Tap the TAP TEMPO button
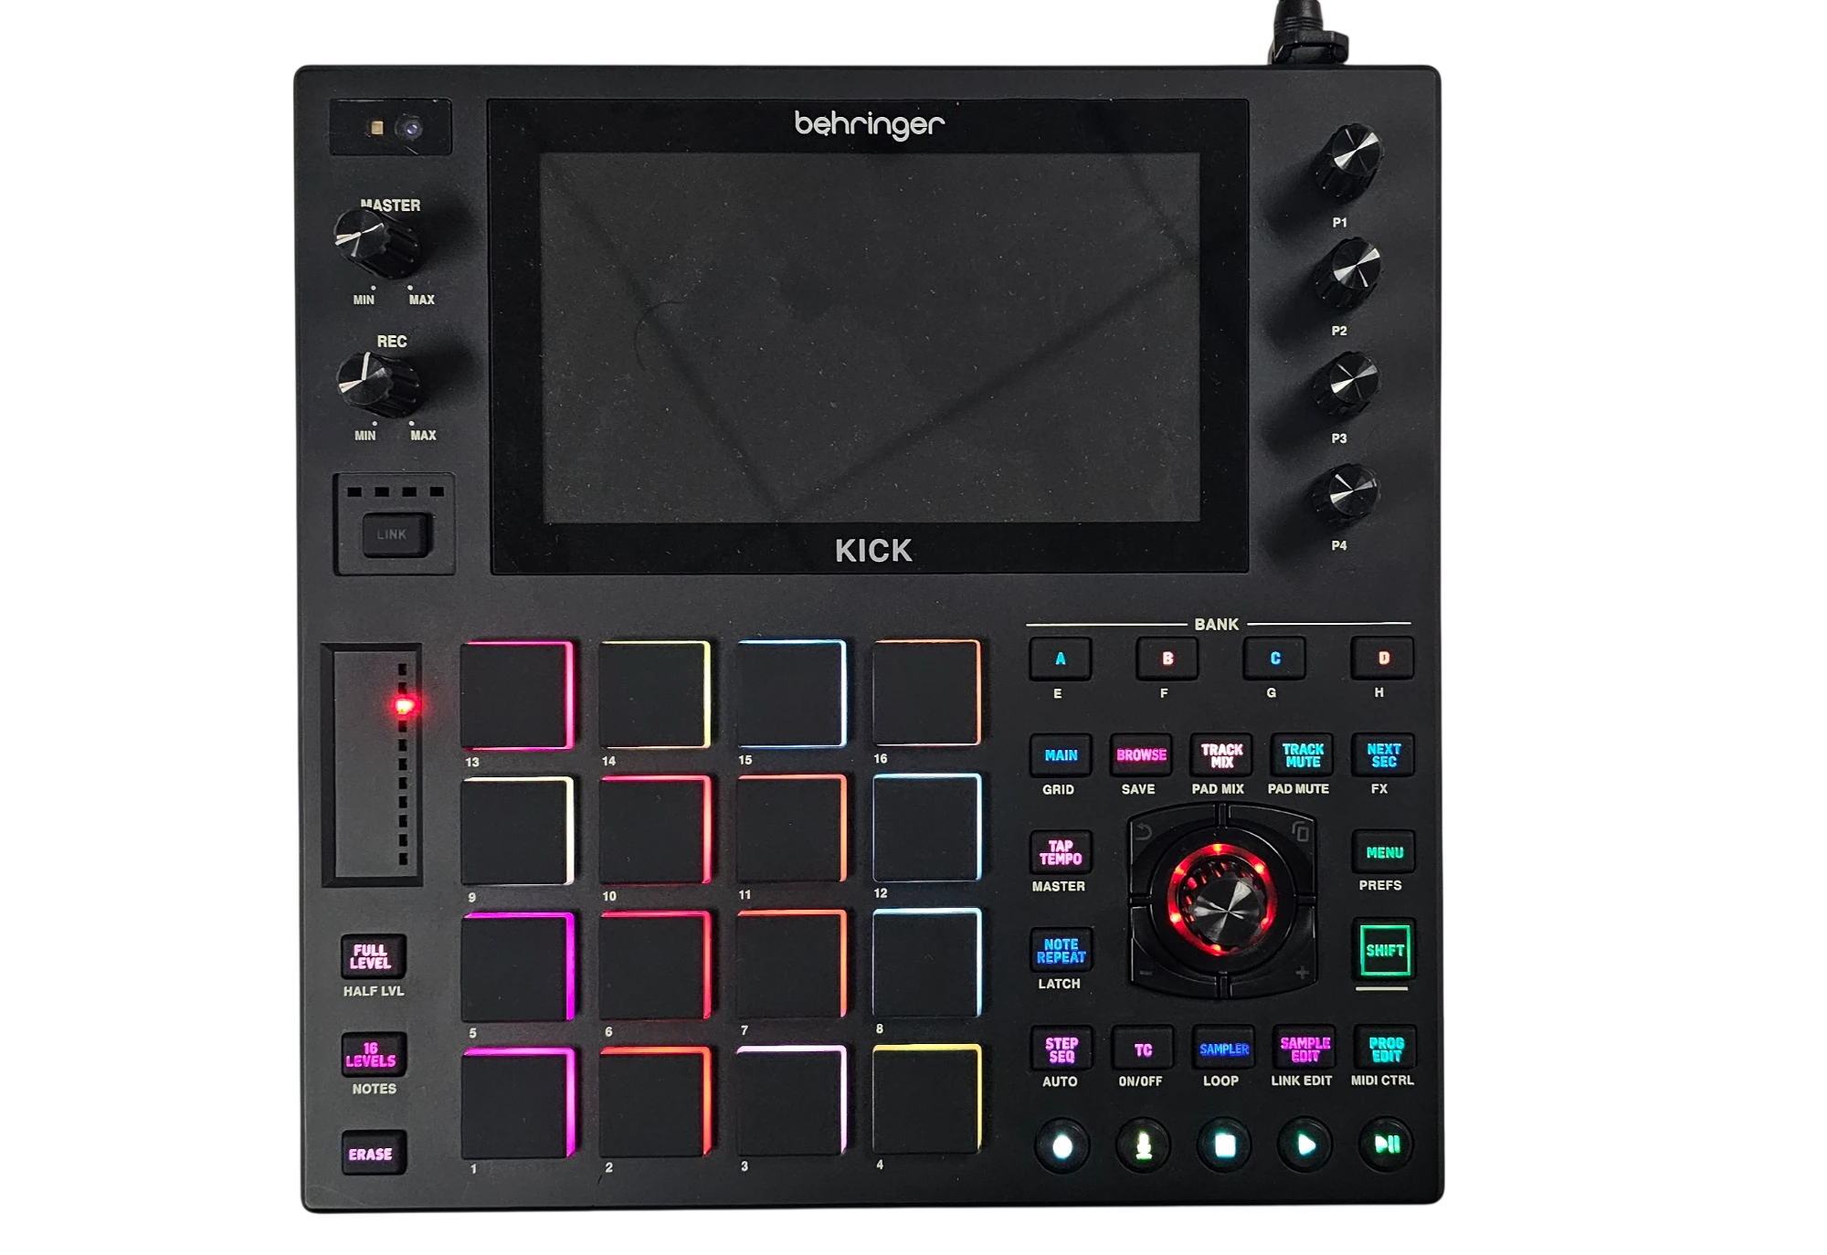Image resolution: width=1827 pixels, height=1255 pixels. (x=1061, y=852)
